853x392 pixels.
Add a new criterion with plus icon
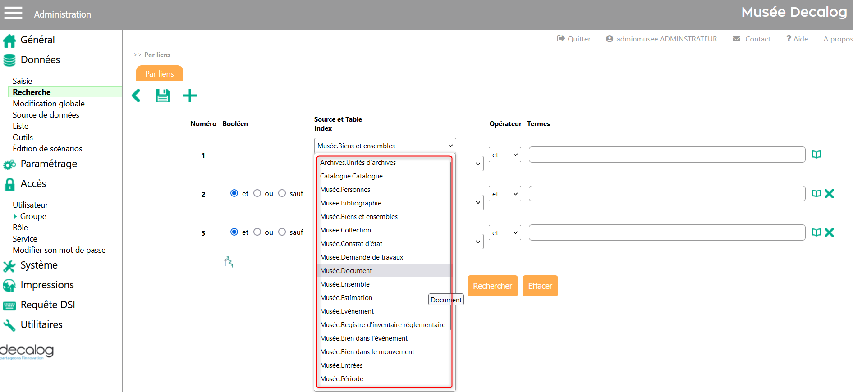189,96
